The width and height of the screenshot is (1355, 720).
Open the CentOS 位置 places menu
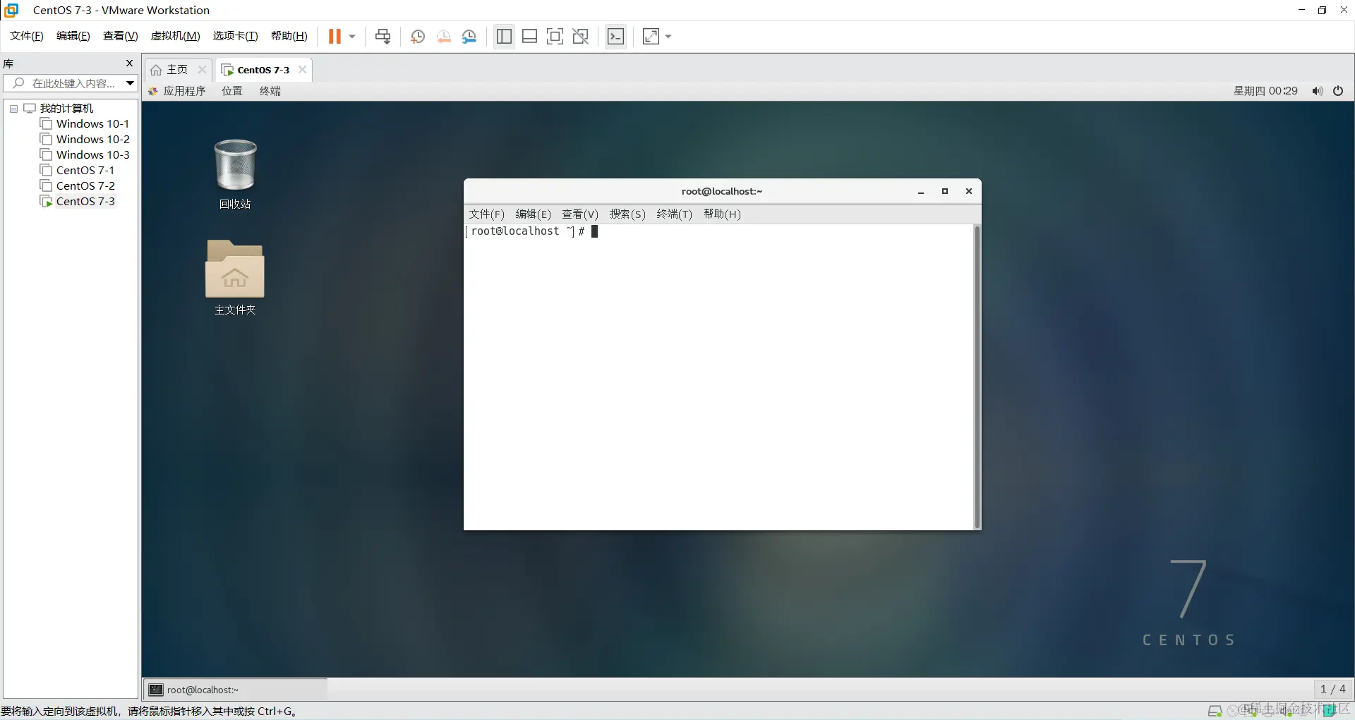tap(232, 91)
